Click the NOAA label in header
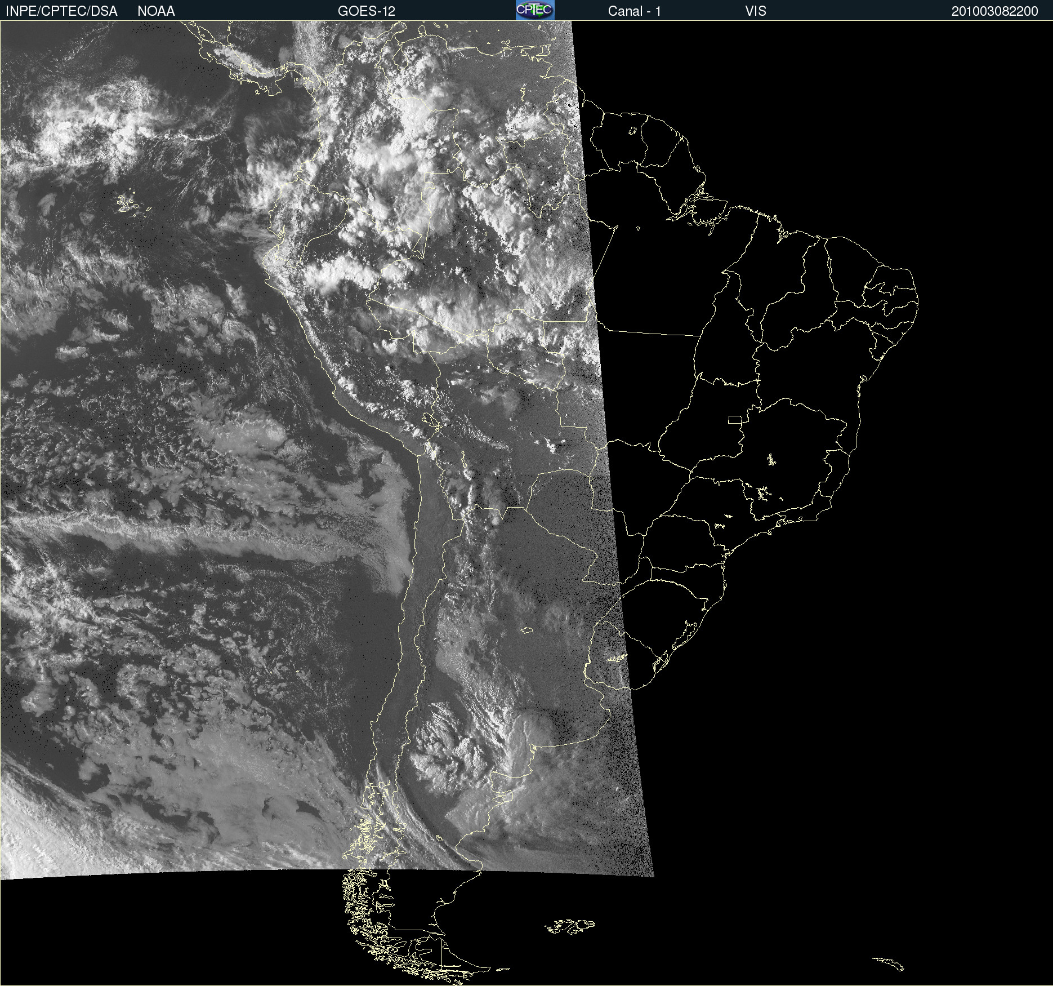Image resolution: width=1053 pixels, height=986 pixels. [156, 11]
